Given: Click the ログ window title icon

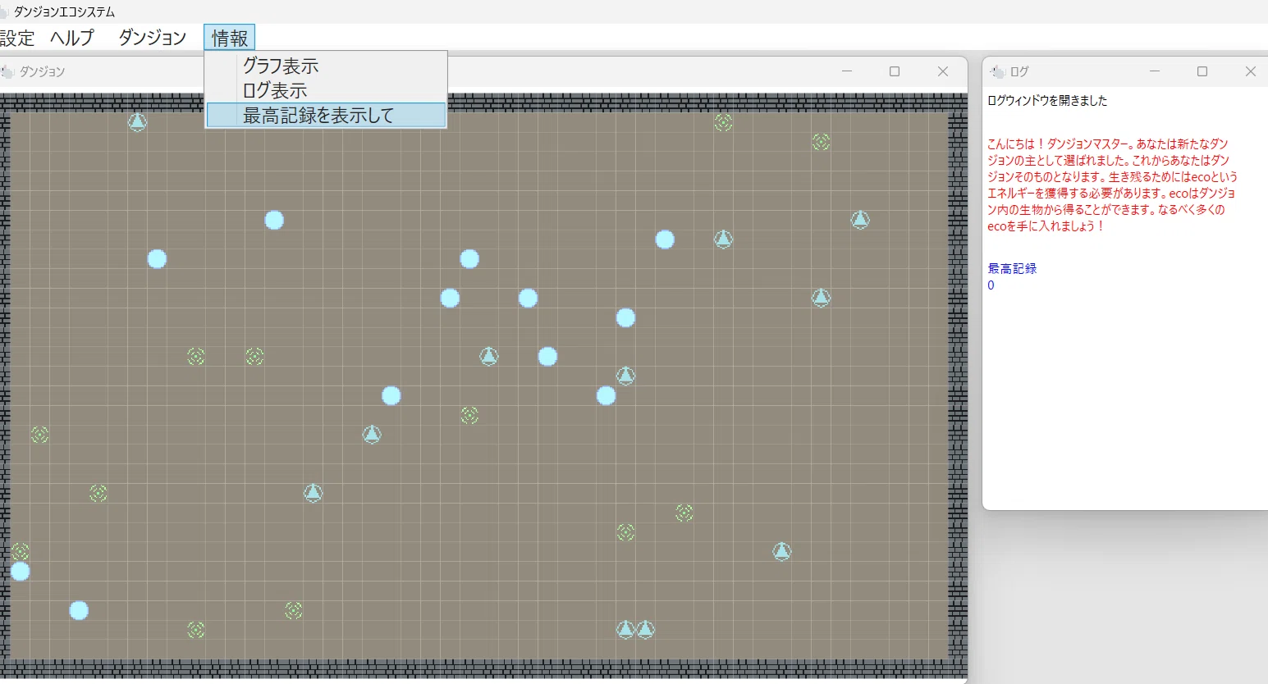Looking at the screenshot, I should 998,71.
